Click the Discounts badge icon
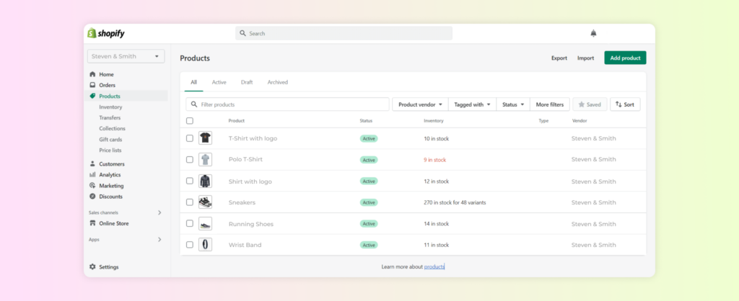The width and height of the screenshot is (739, 301). click(92, 197)
